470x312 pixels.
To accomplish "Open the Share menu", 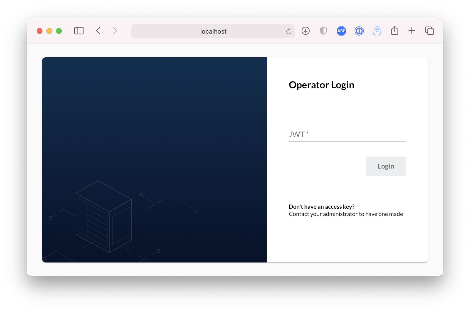I will (395, 31).
